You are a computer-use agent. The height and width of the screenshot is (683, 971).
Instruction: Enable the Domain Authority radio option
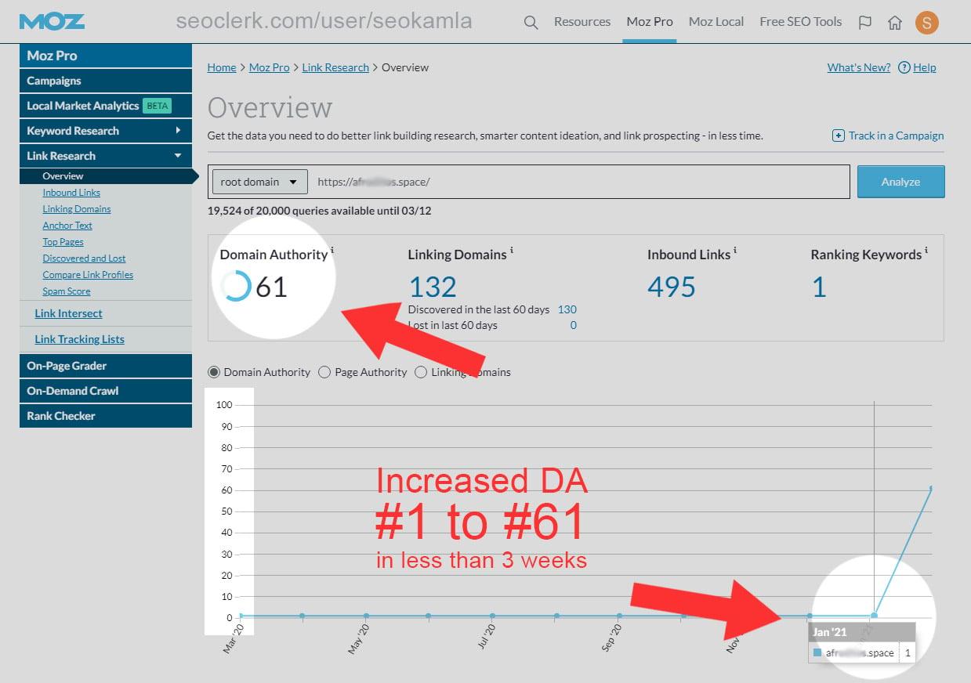click(212, 372)
